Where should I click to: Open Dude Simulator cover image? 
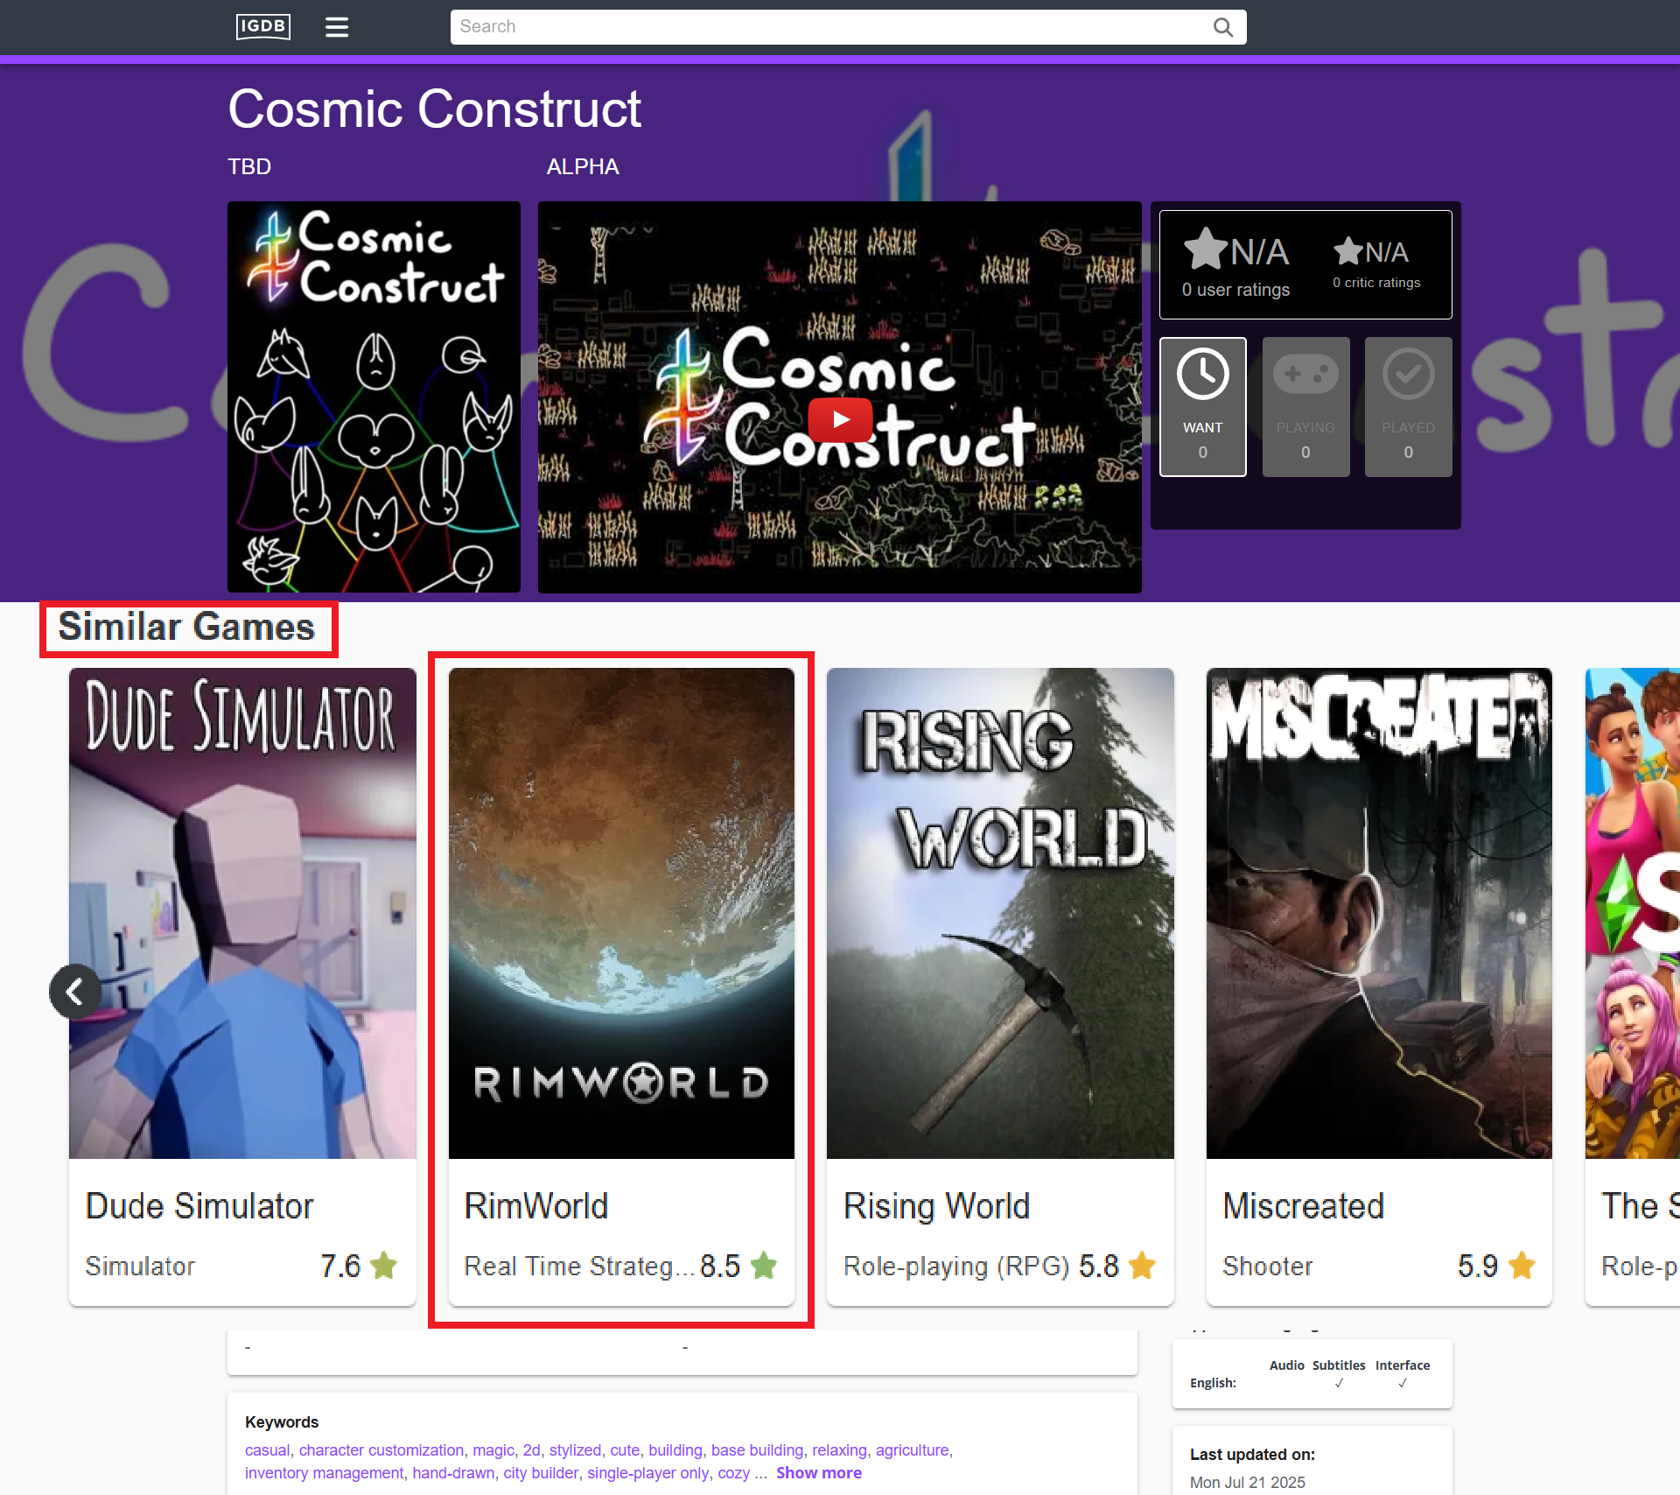242,913
